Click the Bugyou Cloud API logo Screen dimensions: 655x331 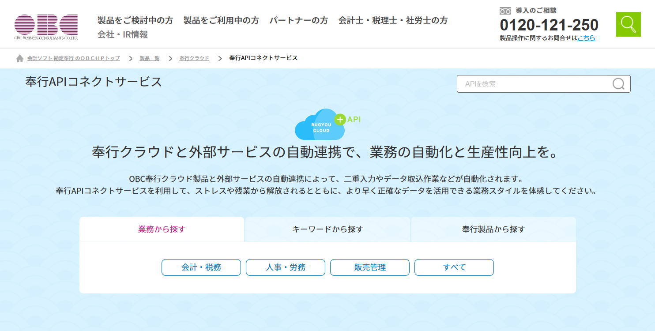(327, 124)
